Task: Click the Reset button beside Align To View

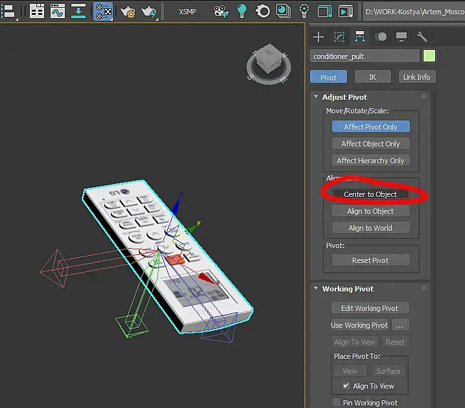Action: click(x=396, y=342)
